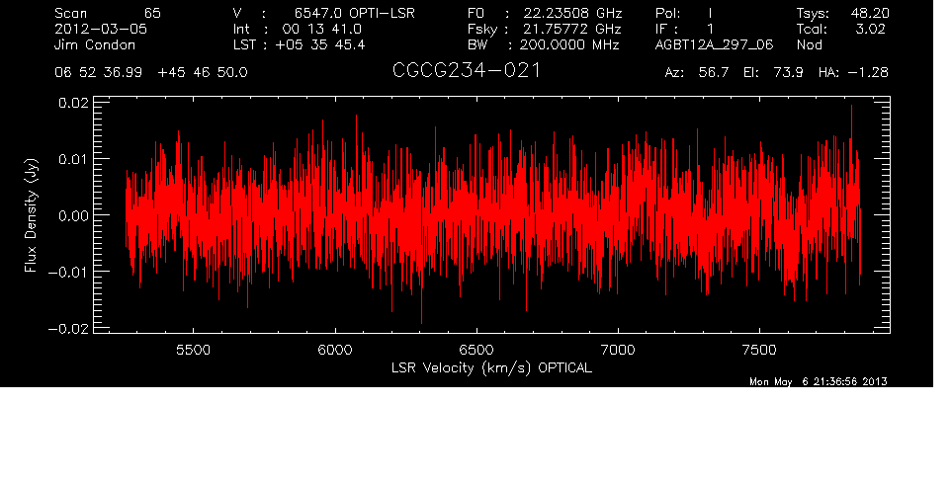951x484 pixels.
Task: Click Tcal value 3.02
Action: (872, 29)
